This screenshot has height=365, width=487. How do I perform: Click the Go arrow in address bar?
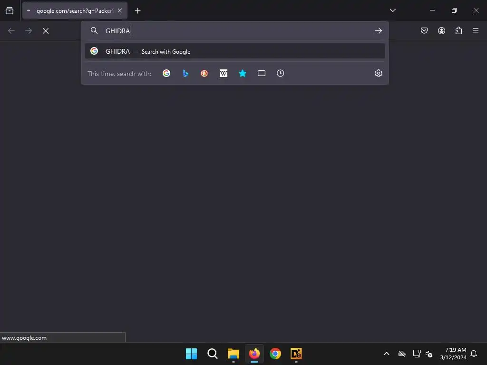click(x=378, y=31)
